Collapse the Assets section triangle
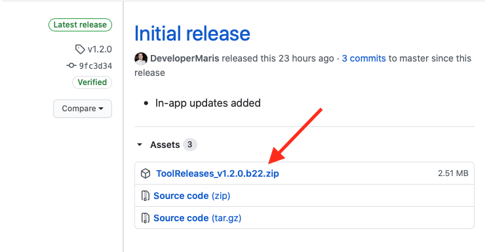487x252 pixels. [140, 145]
